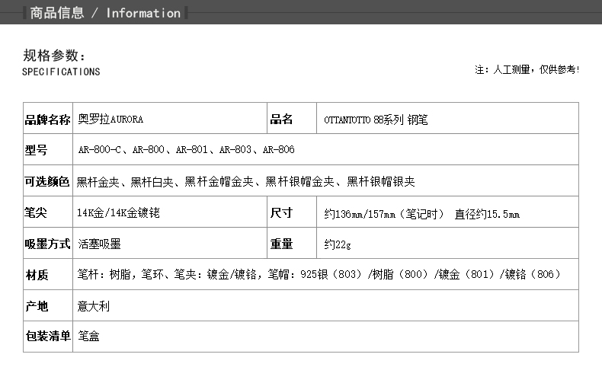This screenshot has width=602, height=367.
Task: Select the 重量 label cell
Action: click(x=292, y=243)
